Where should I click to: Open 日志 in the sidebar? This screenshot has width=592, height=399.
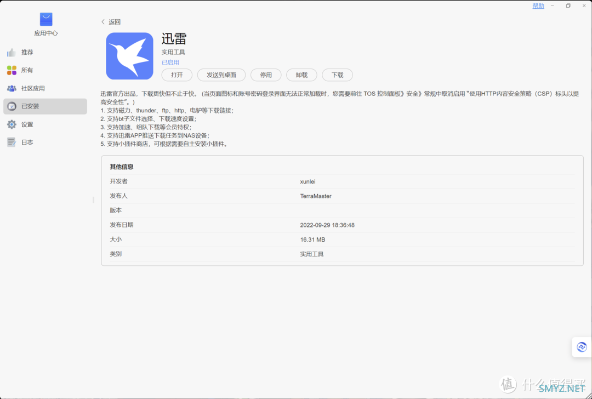point(45,142)
